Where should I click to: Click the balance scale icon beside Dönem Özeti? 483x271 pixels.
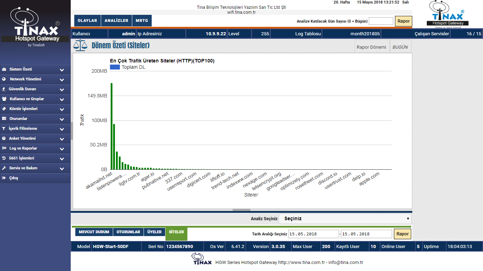pyautogui.click(x=80, y=46)
